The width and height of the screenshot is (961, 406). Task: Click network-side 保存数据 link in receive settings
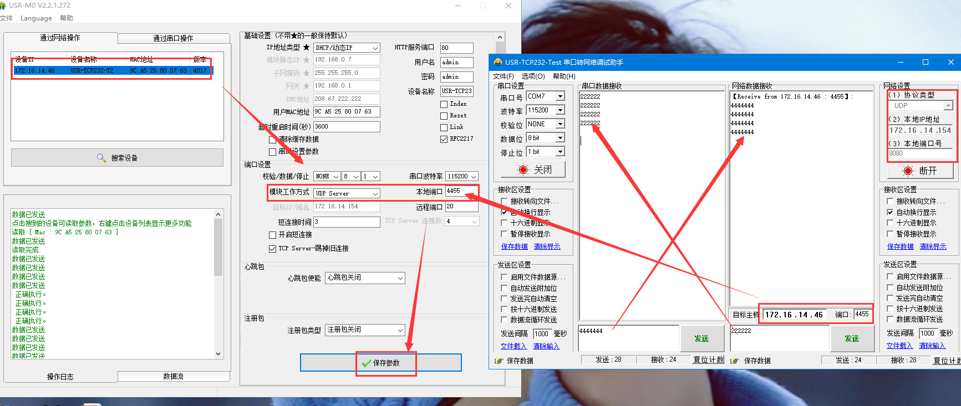click(x=901, y=246)
